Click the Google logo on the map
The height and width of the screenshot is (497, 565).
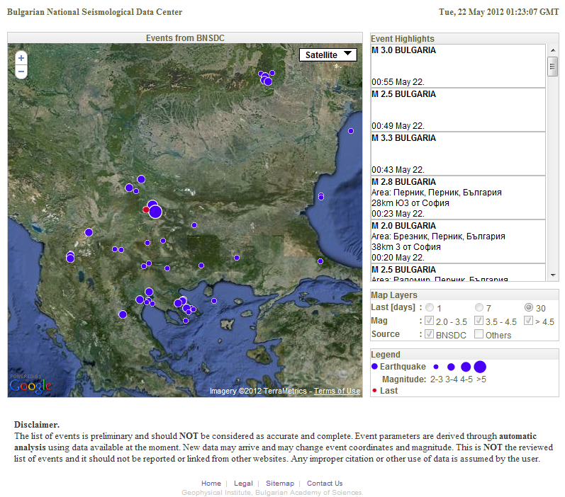[x=30, y=385]
